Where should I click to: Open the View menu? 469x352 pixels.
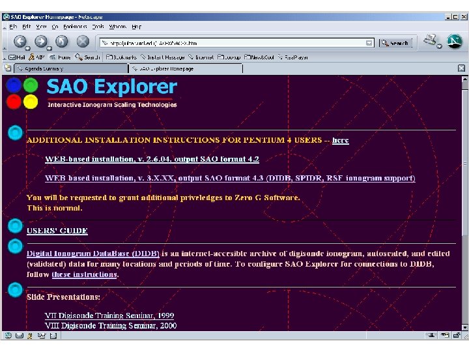(x=41, y=26)
